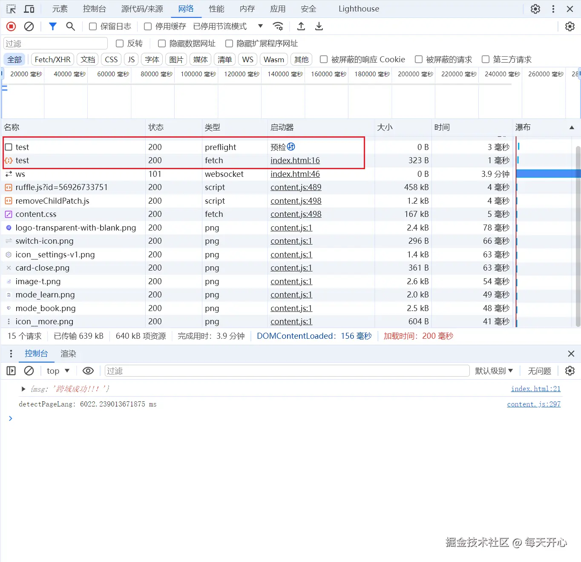Enable 保留日志 checkbox
The width and height of the screenshot is (581, 562).
point(92,26)
